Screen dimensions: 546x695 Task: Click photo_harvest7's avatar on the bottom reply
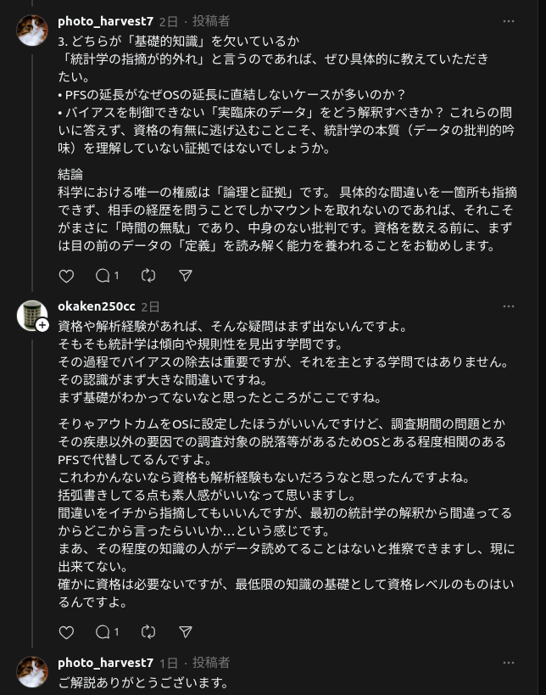(x=32, y=671)
